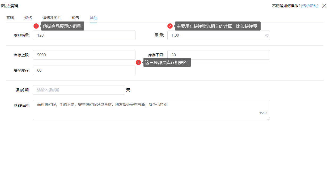Click the resize handle of the description textarea
This screenshot has height=177, width=331.
pyautogui.click(x=268, y=118)
